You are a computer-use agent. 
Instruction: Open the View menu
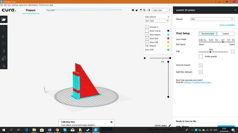[x=9, y=5]
